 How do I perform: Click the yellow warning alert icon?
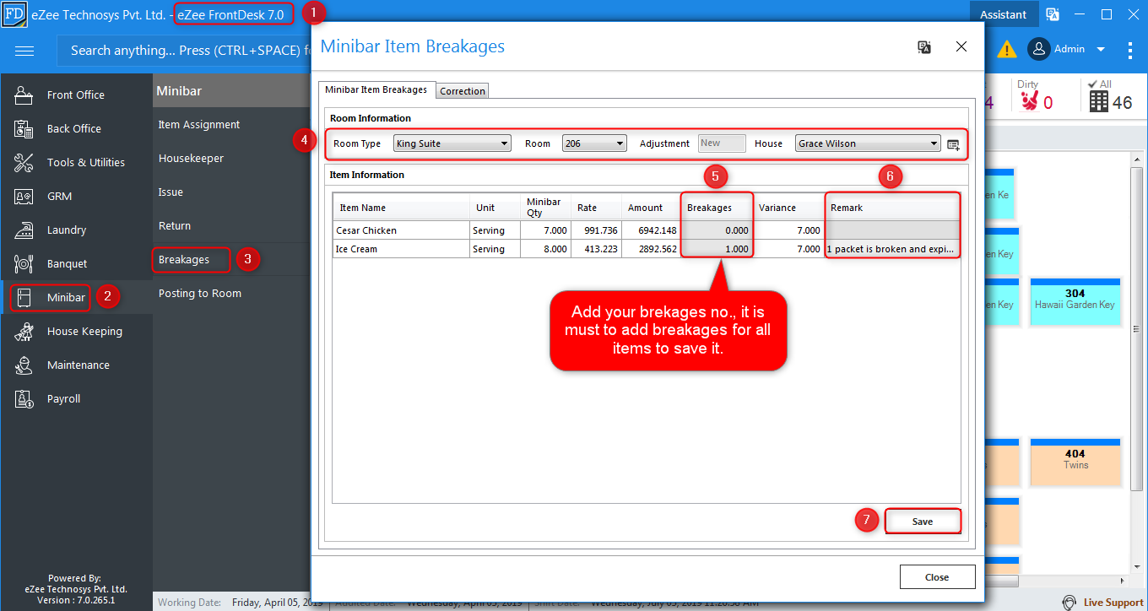click(1007, 50)
